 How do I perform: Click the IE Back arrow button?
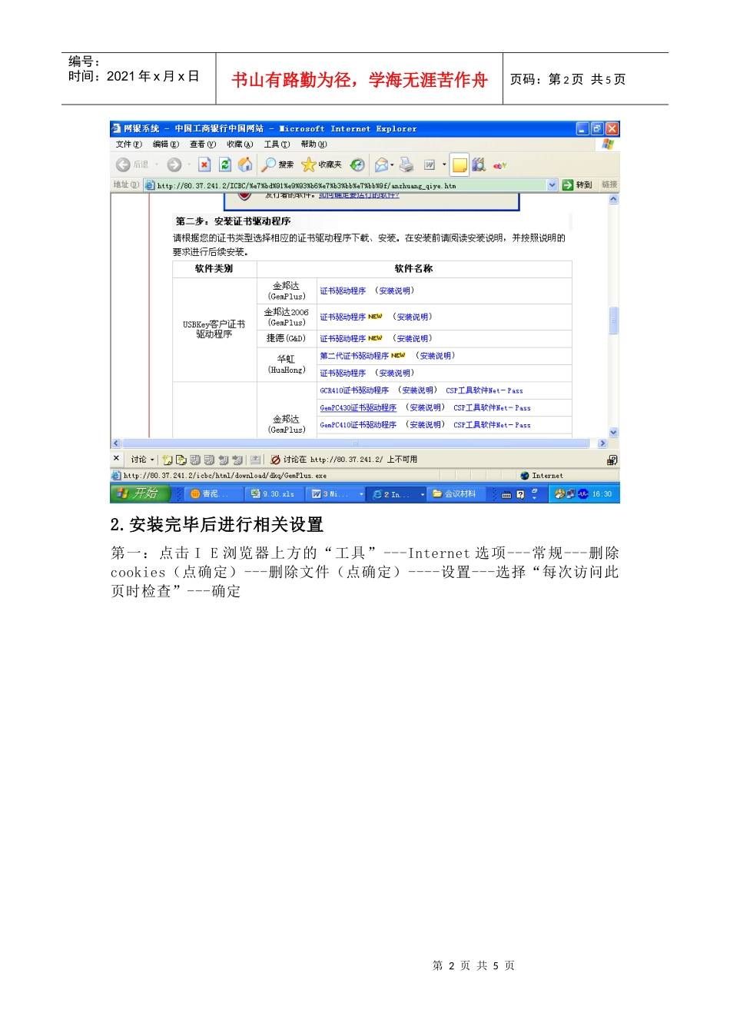[123, 164]
